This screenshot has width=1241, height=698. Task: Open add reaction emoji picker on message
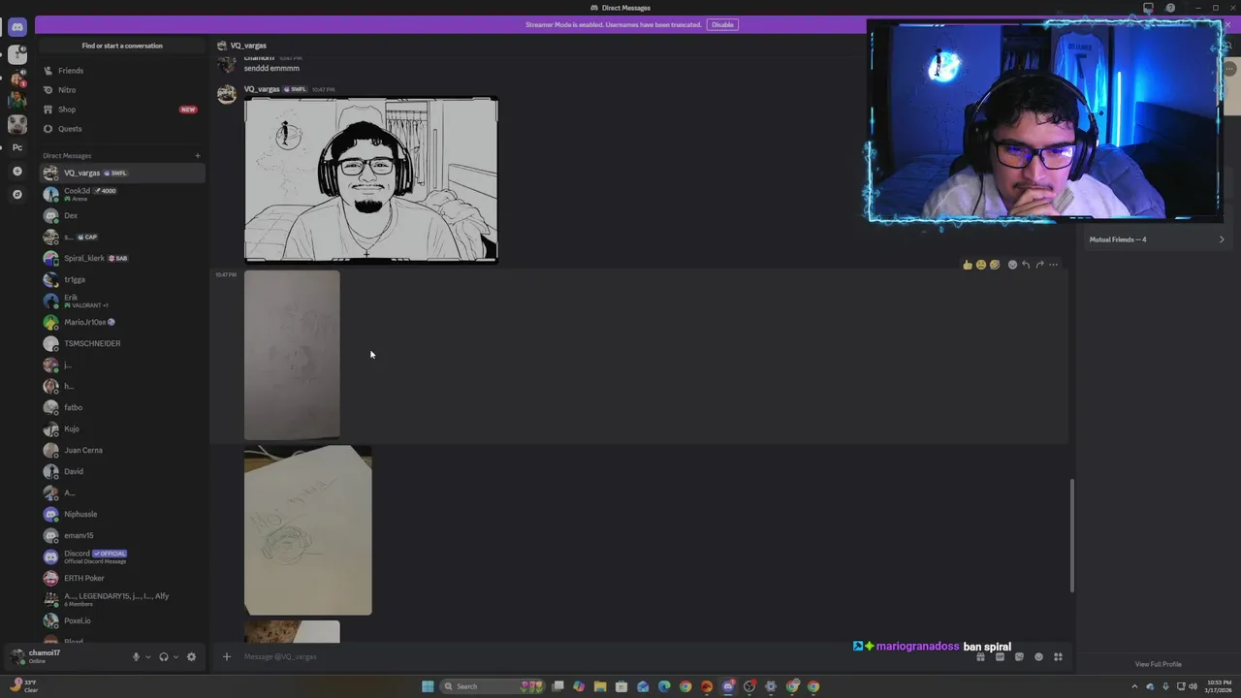click(x=1012, y=265)
